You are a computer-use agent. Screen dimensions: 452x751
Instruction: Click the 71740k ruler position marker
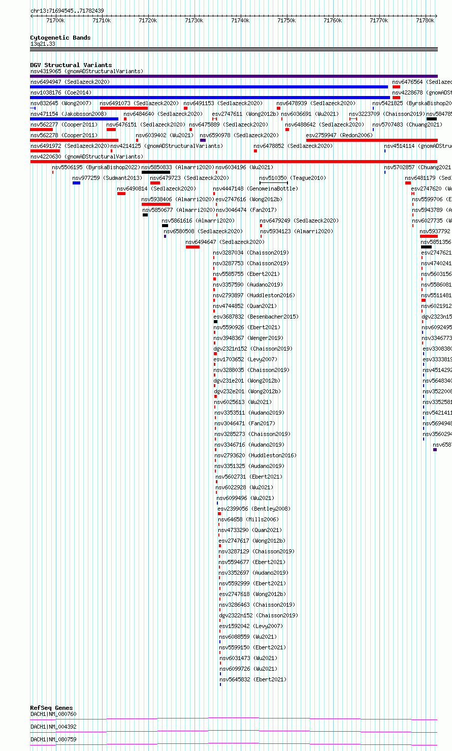coord(240,20)
